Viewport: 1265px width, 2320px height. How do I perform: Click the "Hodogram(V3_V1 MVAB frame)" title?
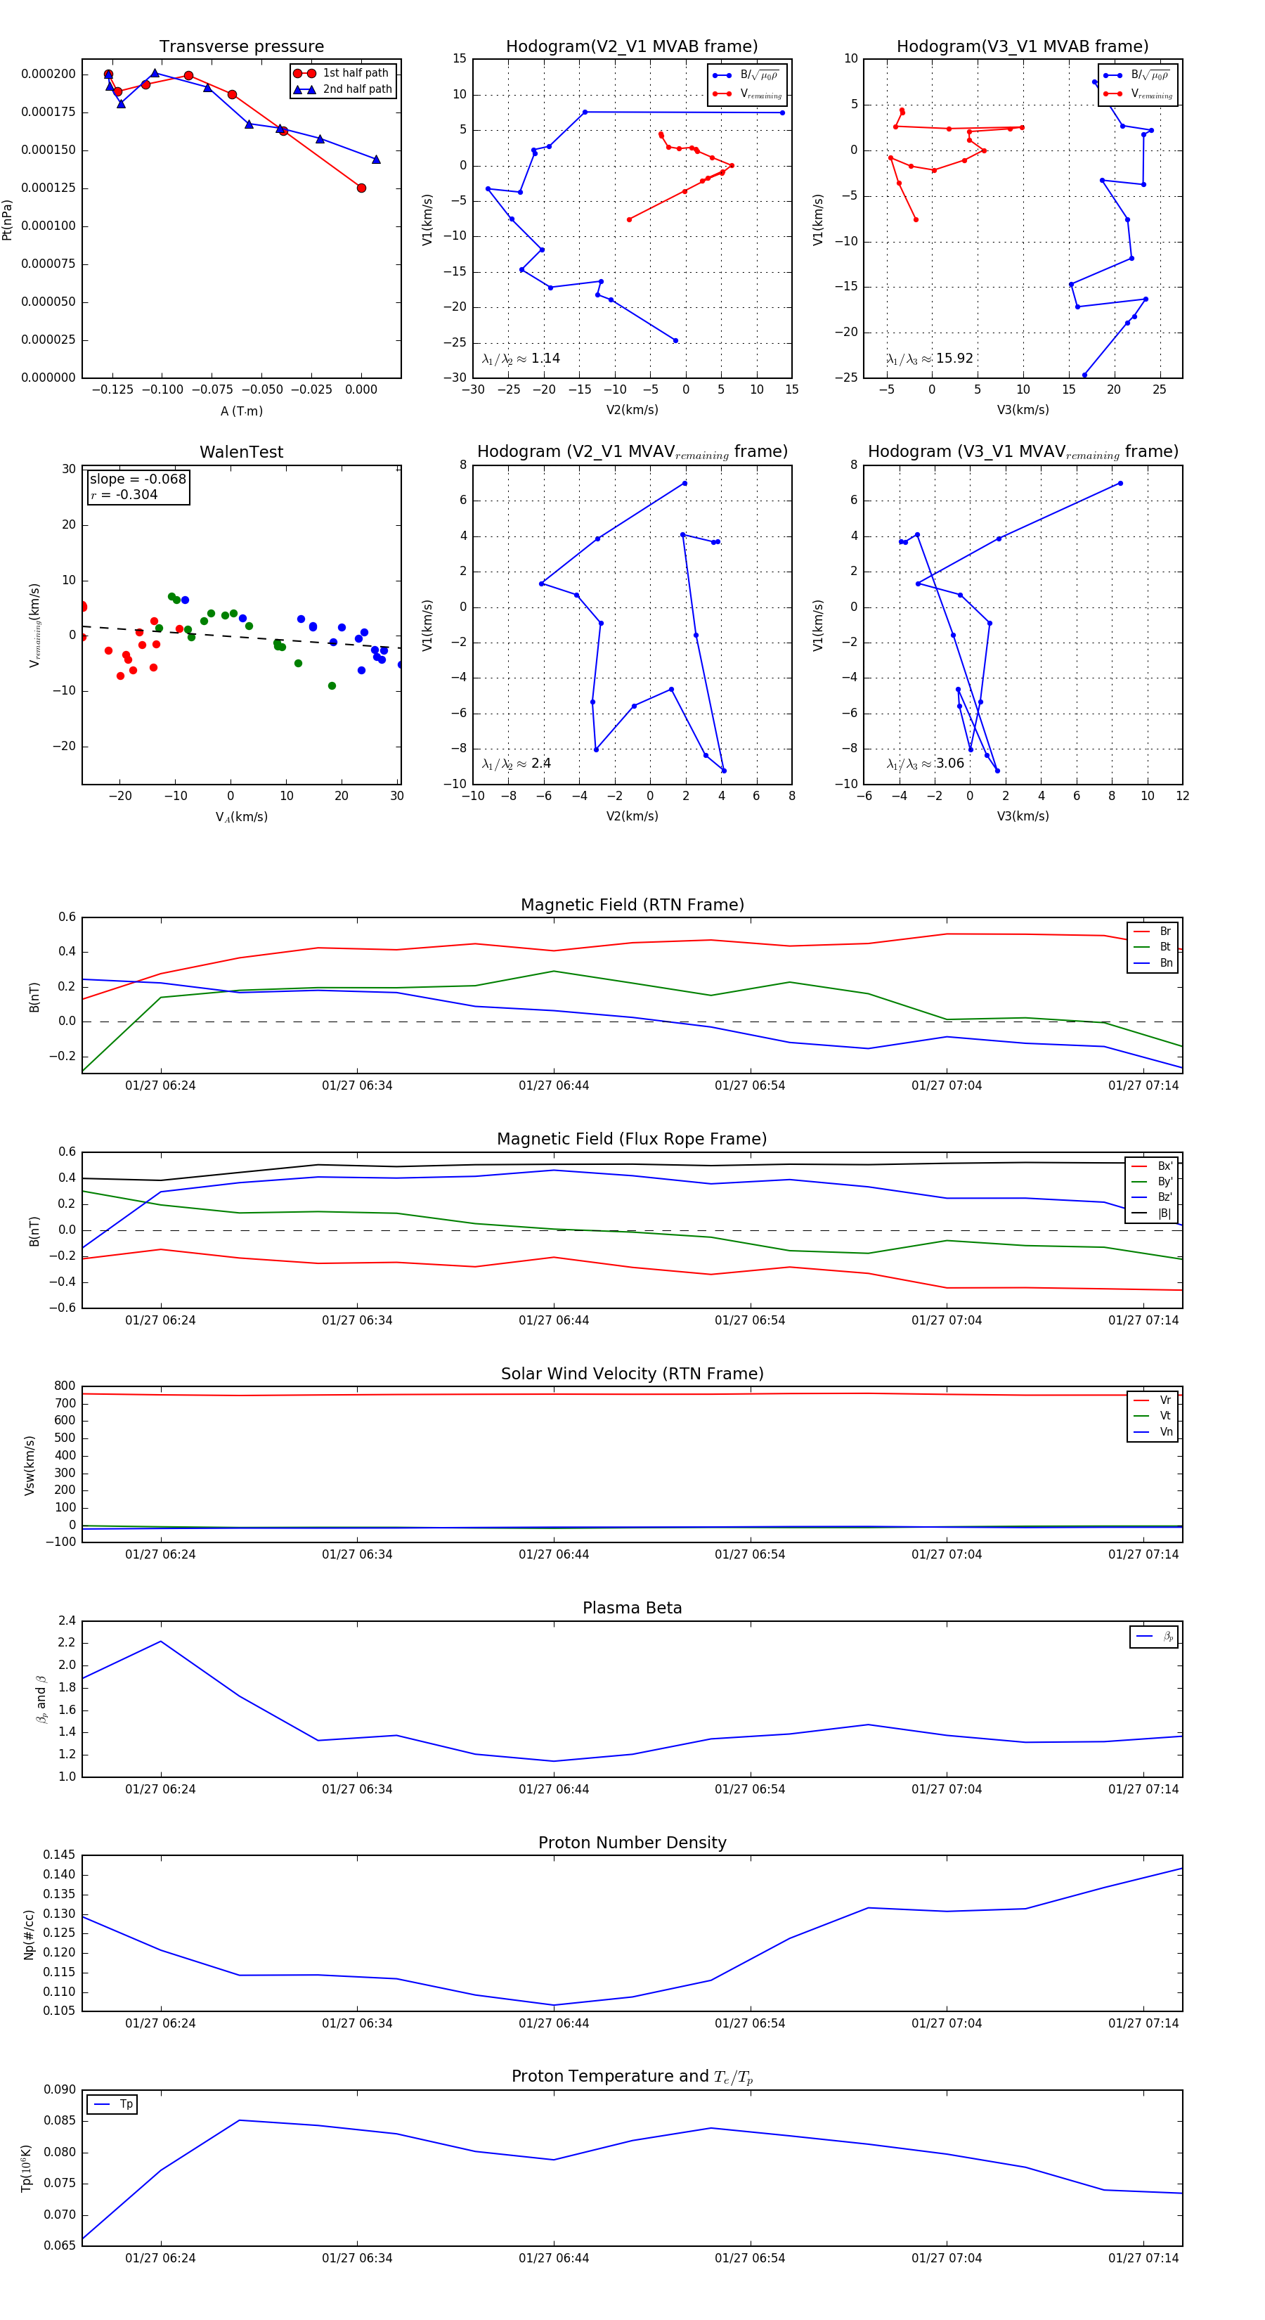point(1022,47)
